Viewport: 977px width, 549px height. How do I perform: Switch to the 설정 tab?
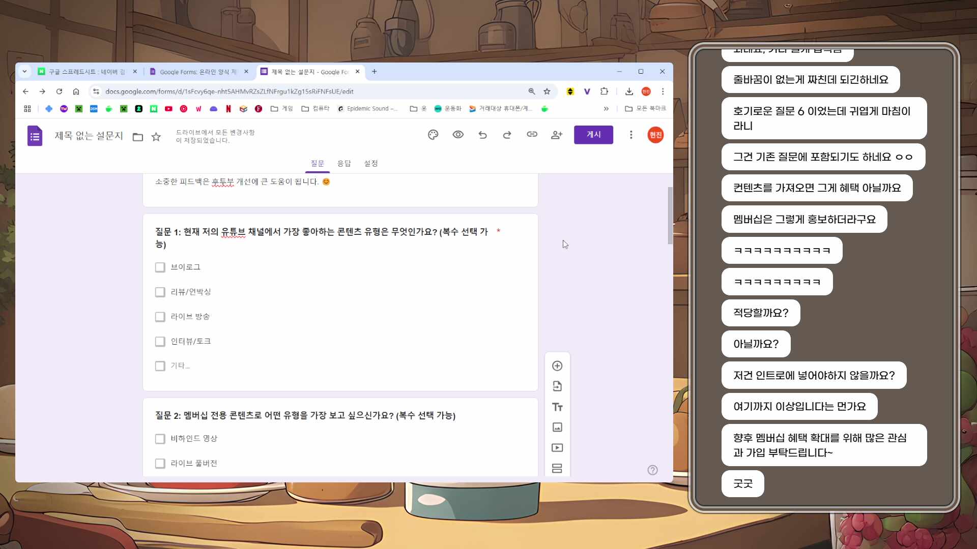tap(371, 164)
